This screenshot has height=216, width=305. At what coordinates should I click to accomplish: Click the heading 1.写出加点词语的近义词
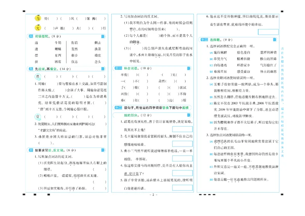click(x=54, y=156)
